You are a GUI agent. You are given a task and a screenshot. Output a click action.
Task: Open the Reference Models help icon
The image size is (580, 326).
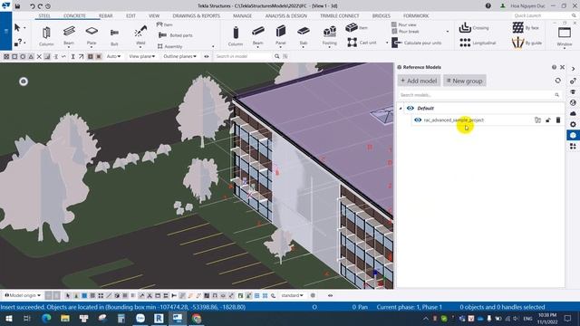pos(554,67)
